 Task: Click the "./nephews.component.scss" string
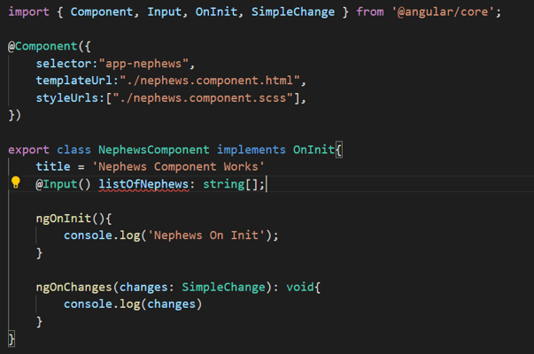point(203,98)
